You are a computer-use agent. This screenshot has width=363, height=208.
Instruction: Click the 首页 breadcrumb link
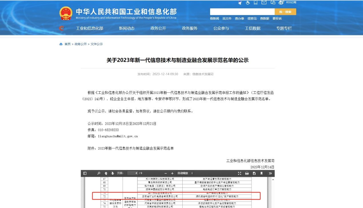click(67, 44)
